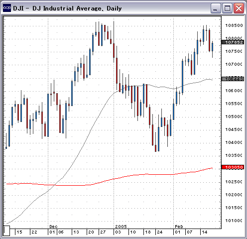
Task: Click the 101500 price axis label
Action: pyautogui.click(x=234, y=208)
